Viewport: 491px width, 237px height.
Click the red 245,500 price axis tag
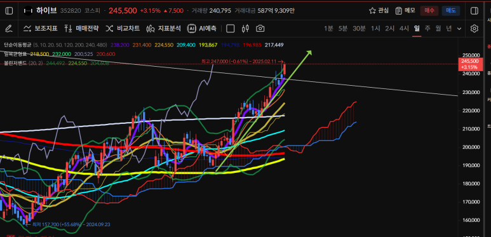coord(470,64)
